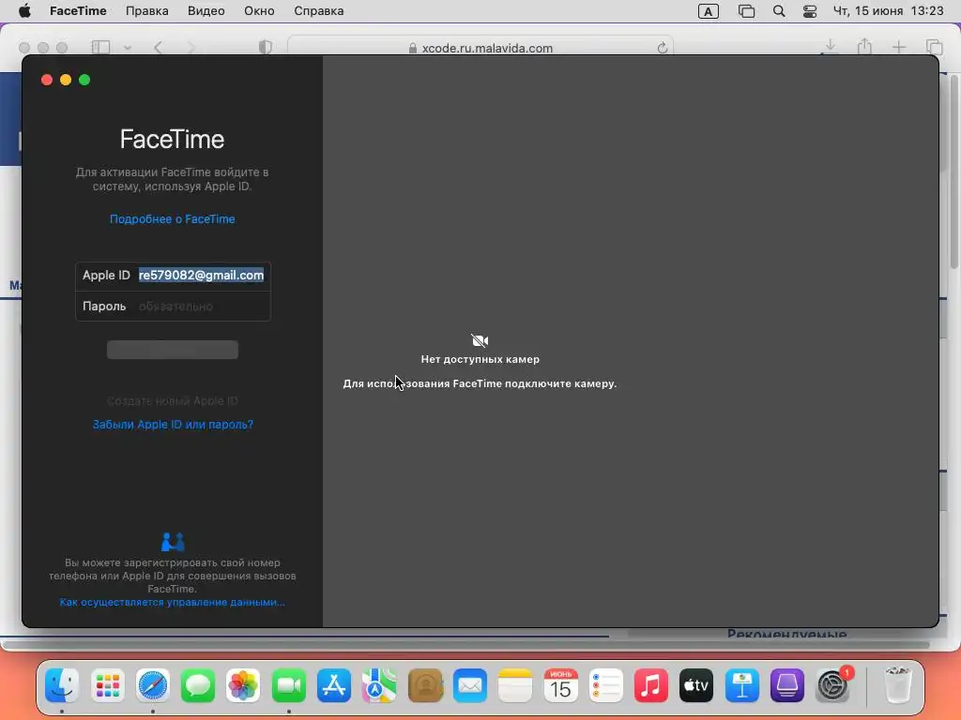Open Control Center
961x720 pixels.
point(810,11)
